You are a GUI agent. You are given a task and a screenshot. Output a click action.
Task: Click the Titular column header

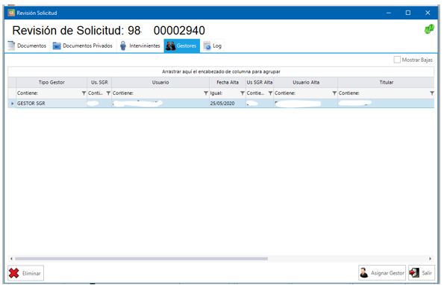point(386,82)
